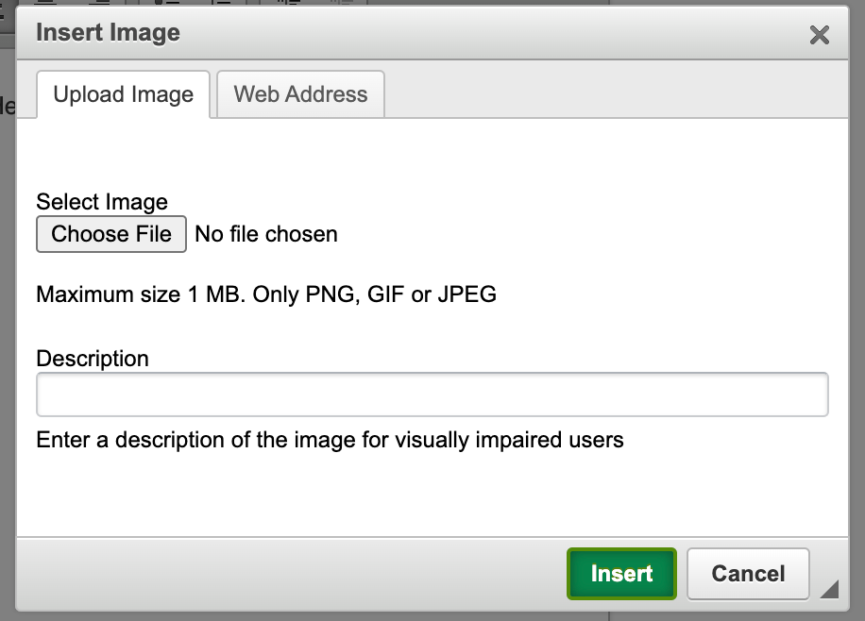Select the Upload Image tab
The width and height of the screenshot is (865, 621).
click(123, 94)
